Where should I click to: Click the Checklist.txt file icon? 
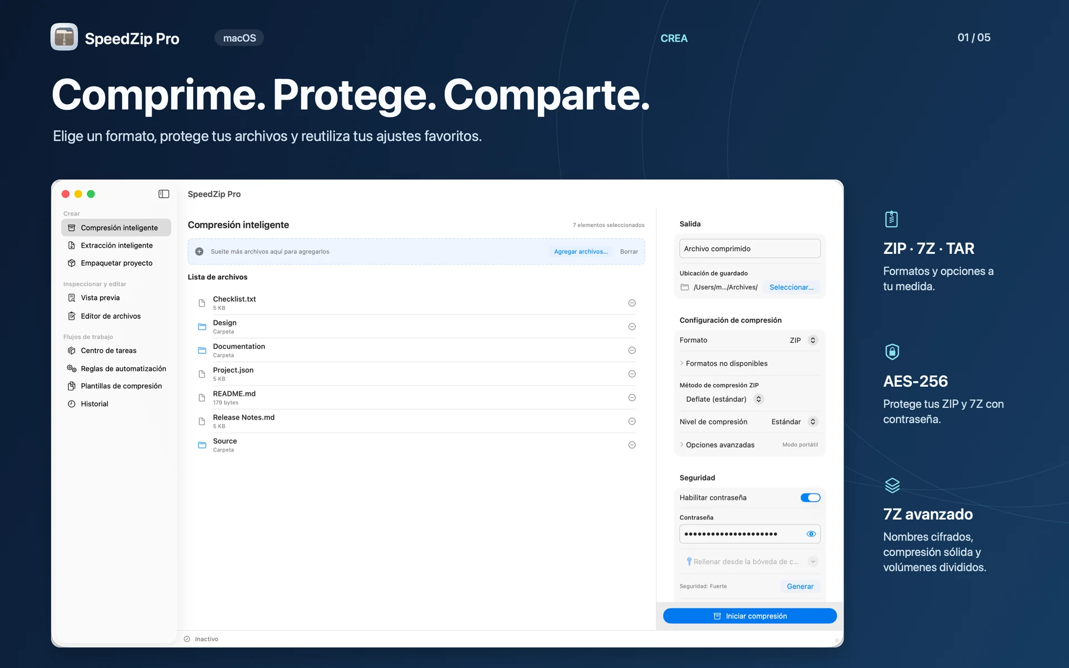point(202,303)
